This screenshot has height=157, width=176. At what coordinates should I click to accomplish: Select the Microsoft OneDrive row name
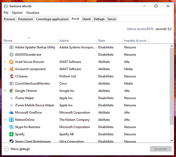29,113
